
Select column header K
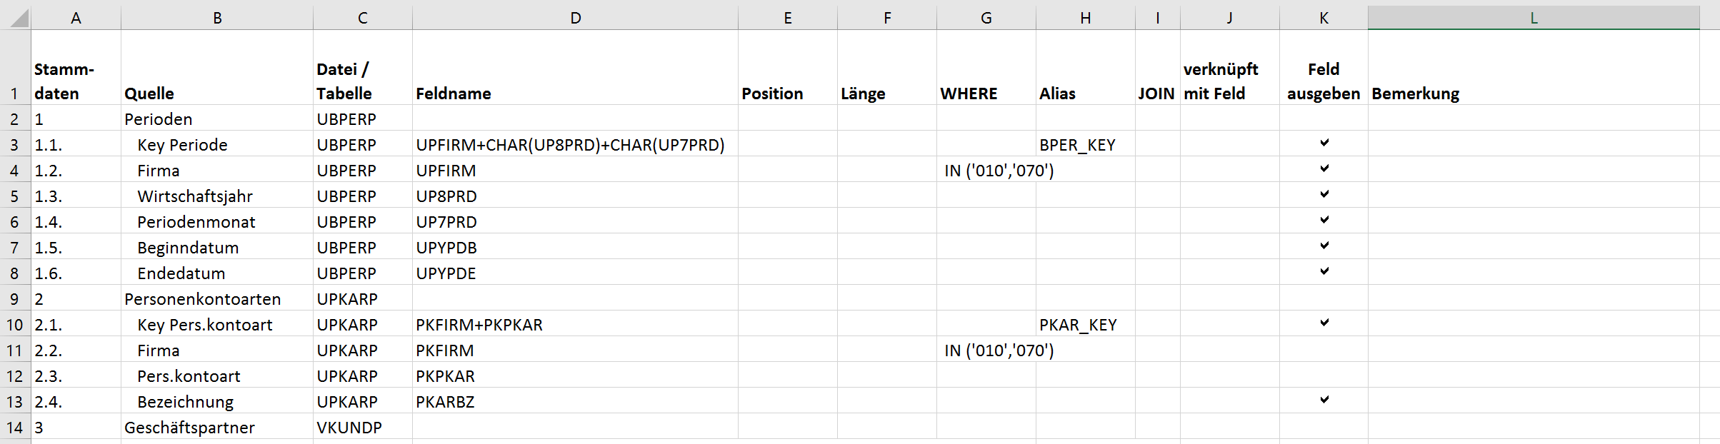(x=1324, y=18)
